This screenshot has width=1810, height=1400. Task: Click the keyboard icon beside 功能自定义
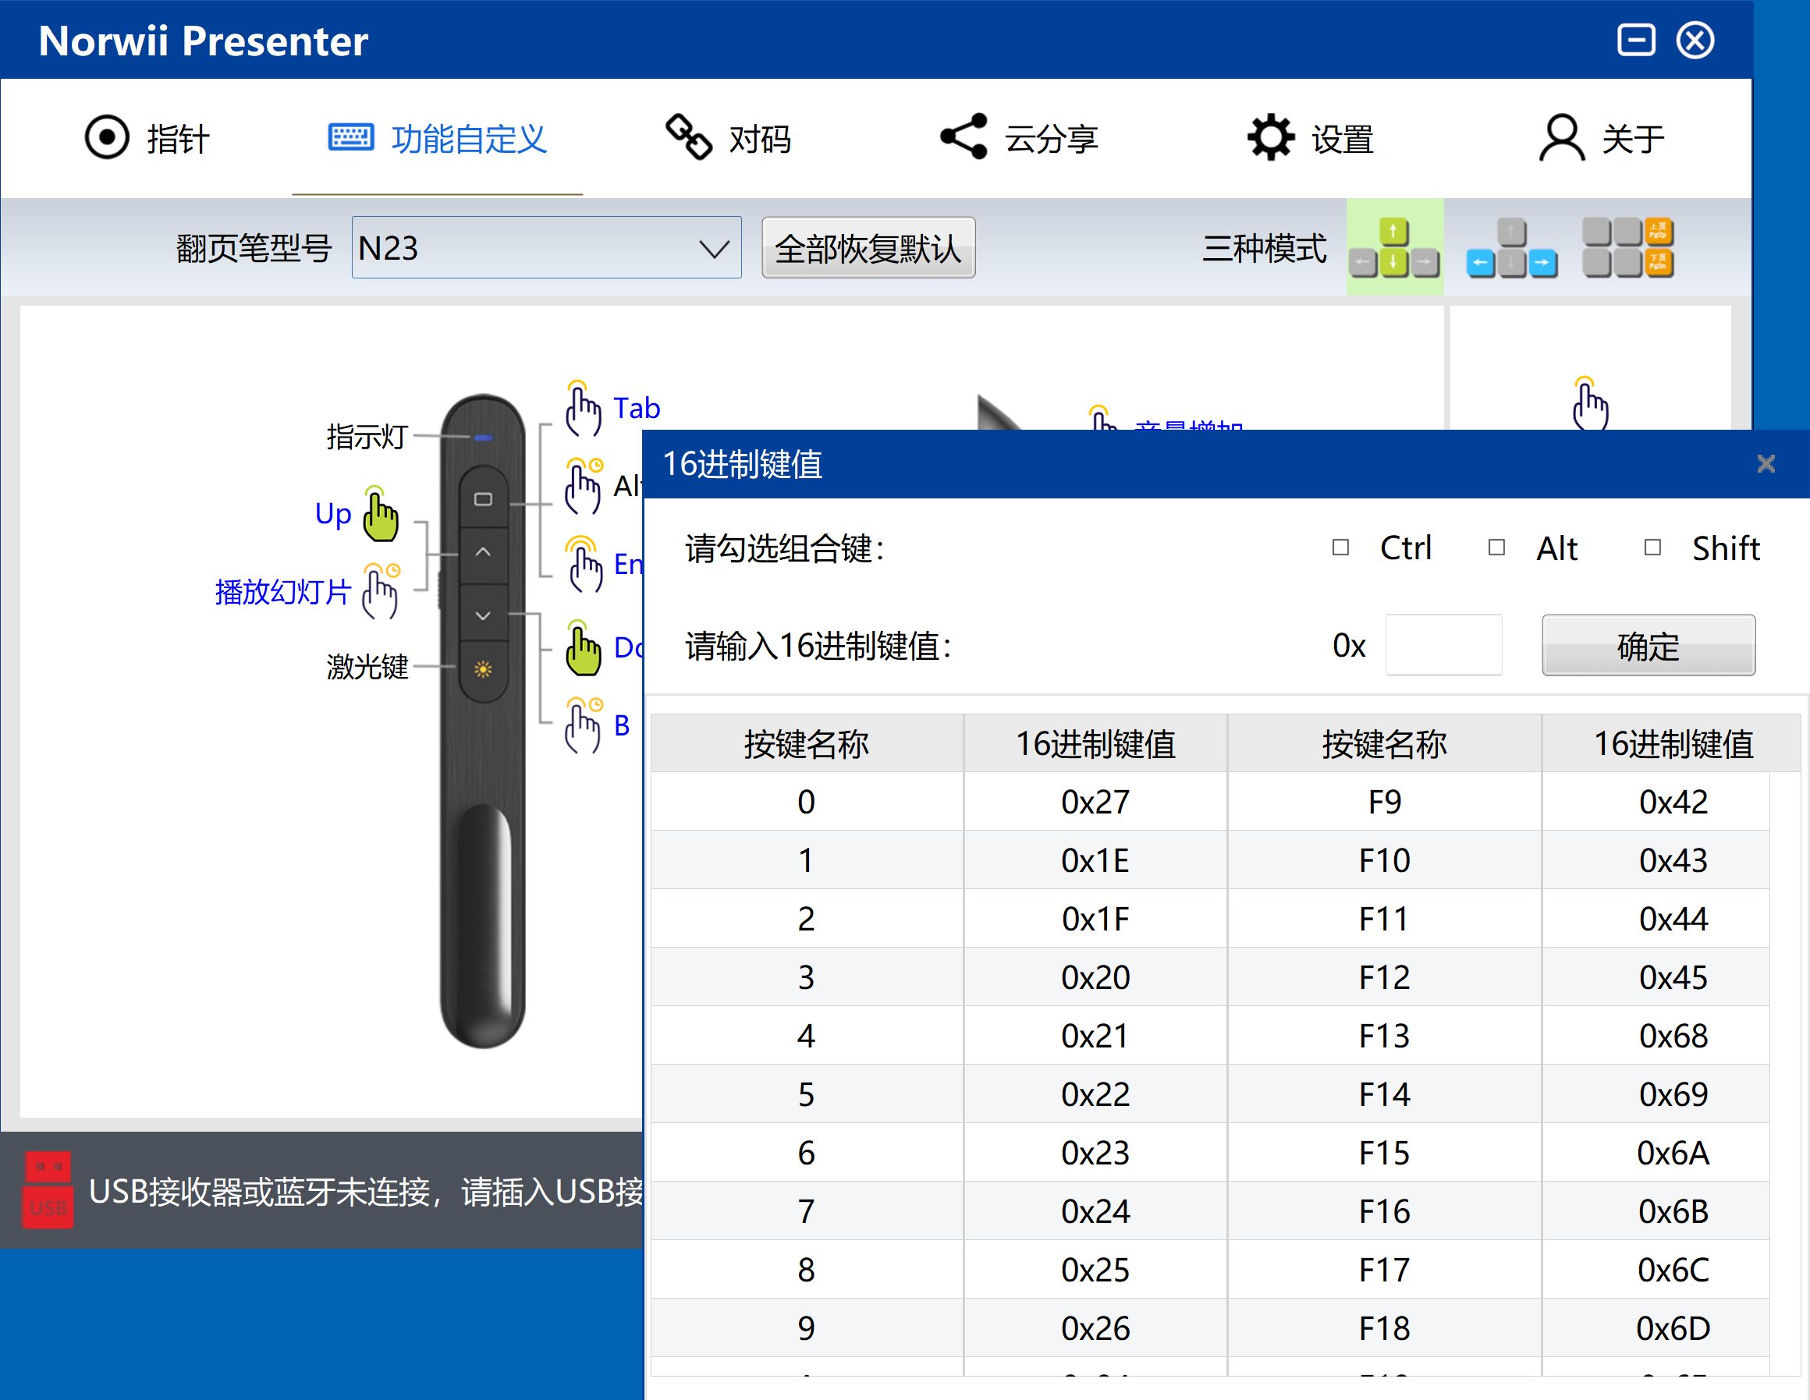(x=350, y=136)
